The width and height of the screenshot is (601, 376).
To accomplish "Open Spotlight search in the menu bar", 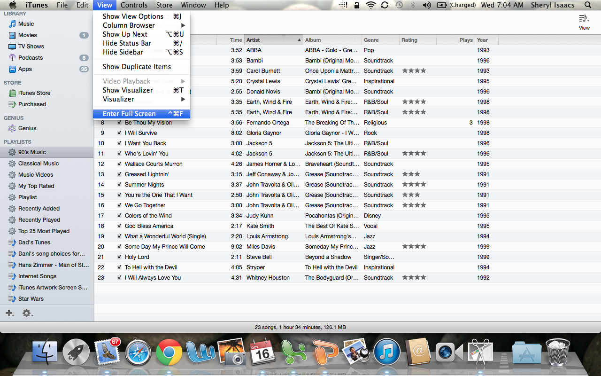I will tap(588, 5).
